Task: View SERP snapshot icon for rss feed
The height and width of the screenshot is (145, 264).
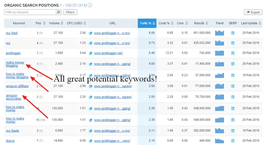Action: (233, 33)
